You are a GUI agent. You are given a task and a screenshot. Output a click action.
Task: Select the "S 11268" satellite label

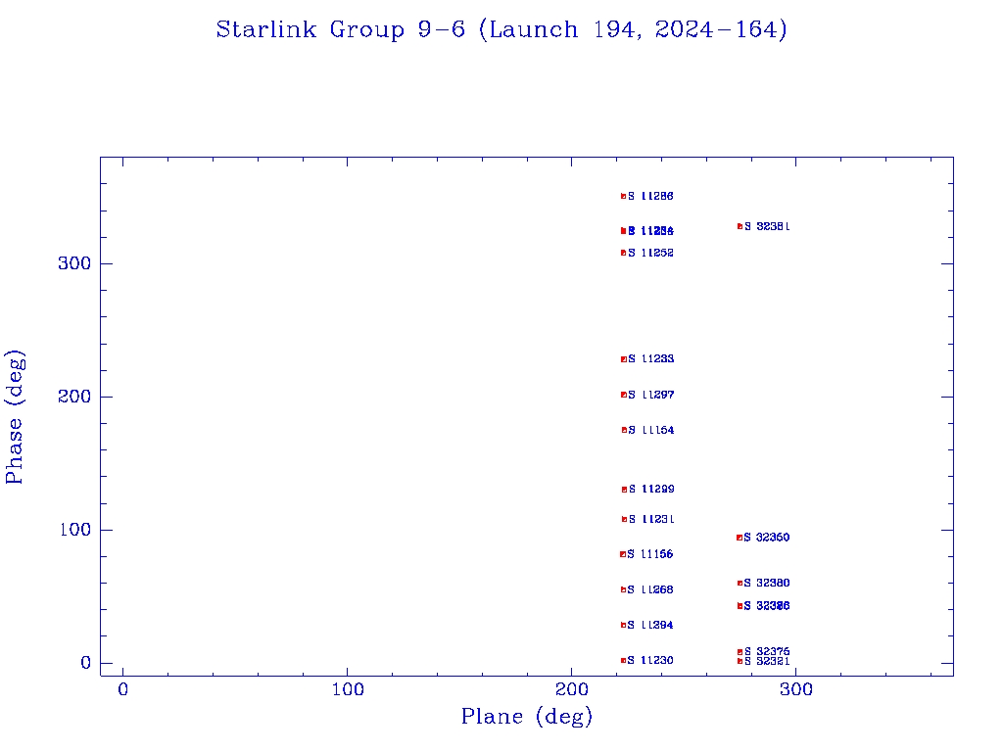tap(650, 589)
